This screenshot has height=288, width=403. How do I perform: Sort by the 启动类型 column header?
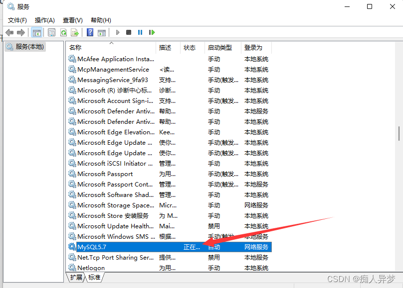click(x=223, y=47)
